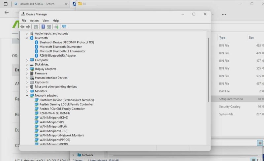Click the Keyboards category icon
Image resolution: width=264 pixels, height=161 pixels.
[x=32, y=82]
